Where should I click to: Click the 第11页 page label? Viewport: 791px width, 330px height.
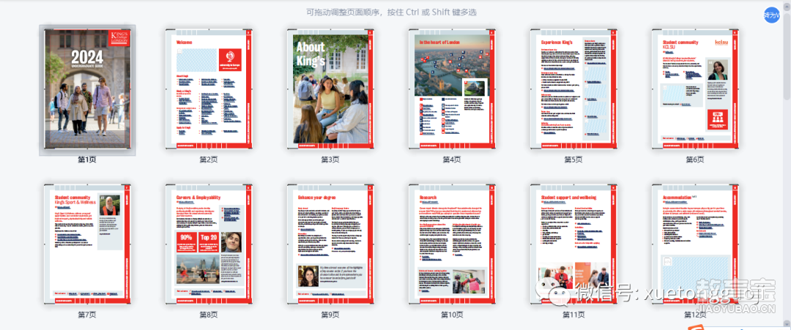pyautogui.click(x=573, y=315)
